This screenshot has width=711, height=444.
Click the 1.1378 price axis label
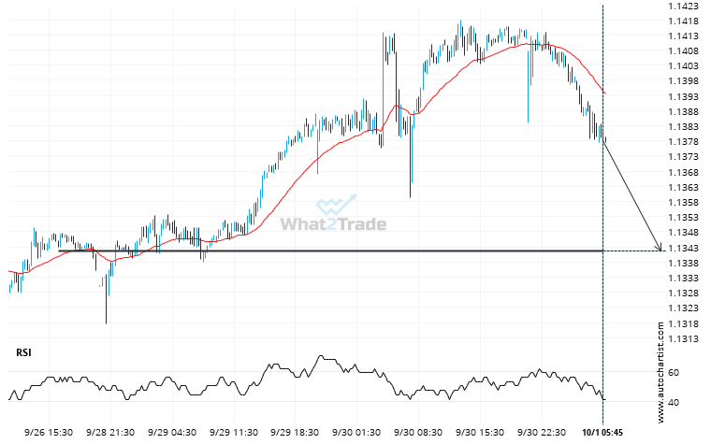681,142
